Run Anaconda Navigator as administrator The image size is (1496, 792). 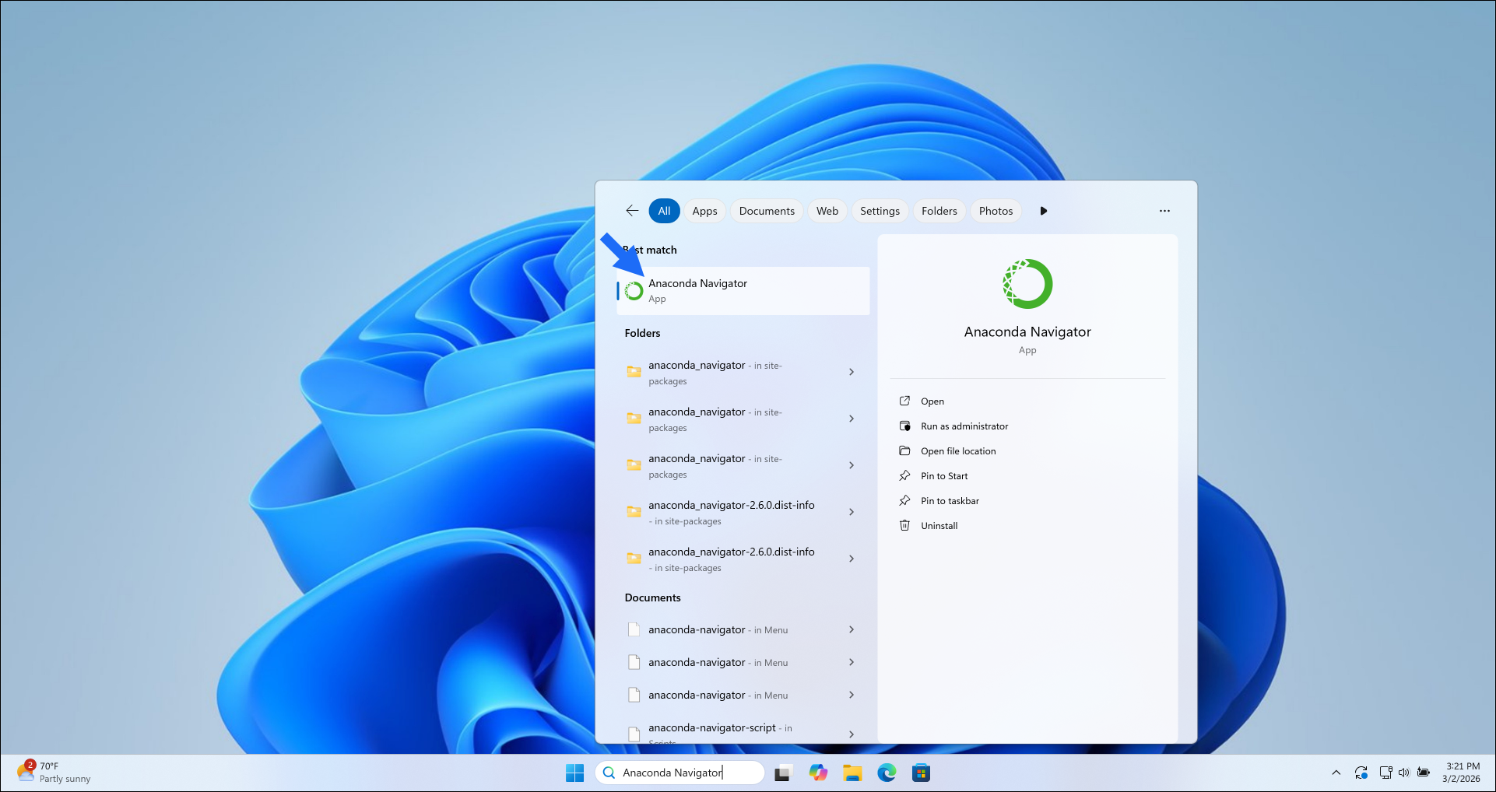coord(964,426)
